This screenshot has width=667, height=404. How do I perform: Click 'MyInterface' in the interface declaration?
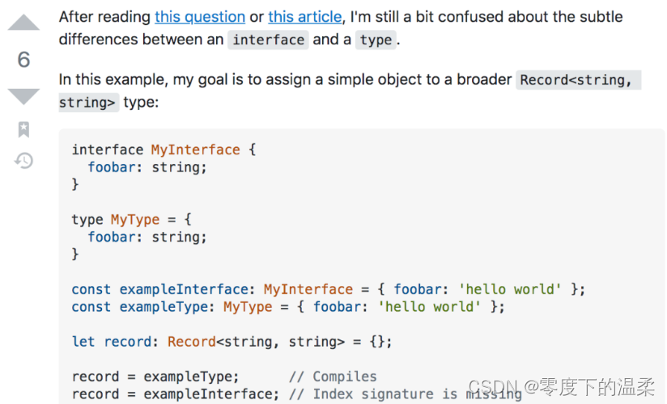tap(195, 149)
